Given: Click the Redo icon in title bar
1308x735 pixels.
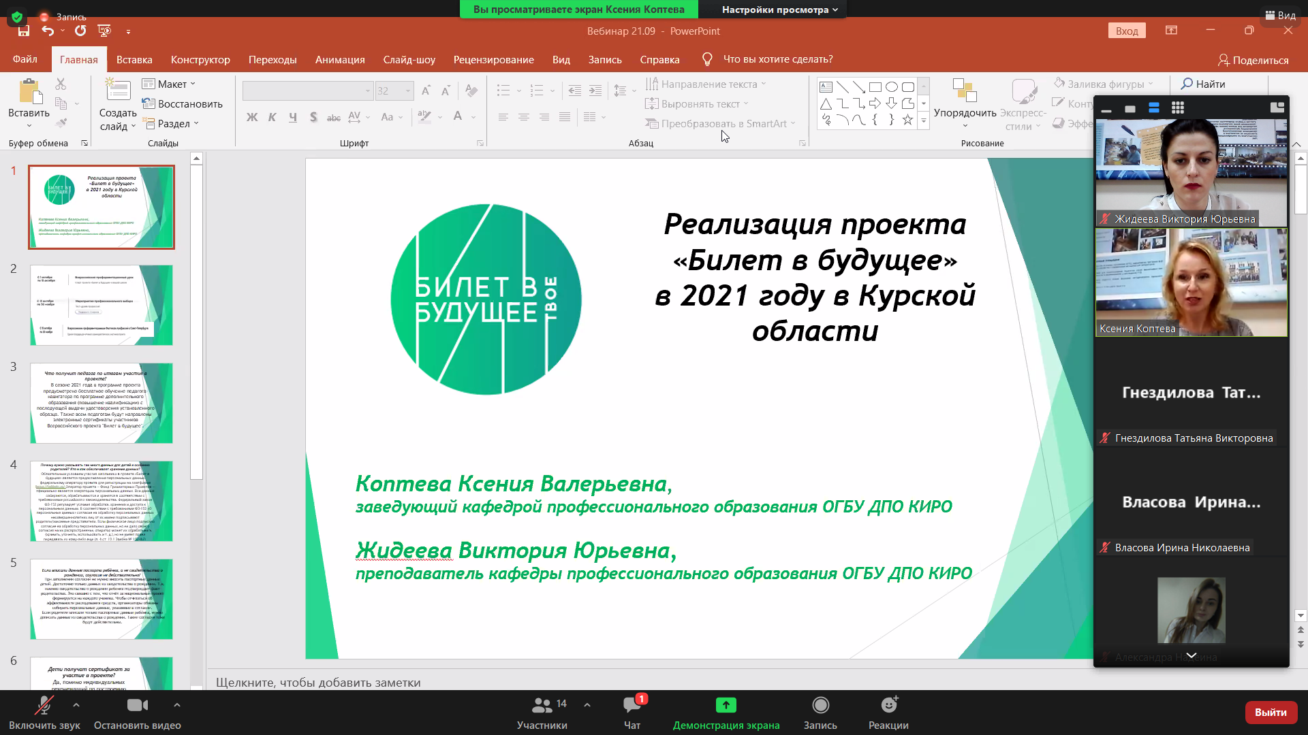Looking at the screenshot, I should click(80, 31).
